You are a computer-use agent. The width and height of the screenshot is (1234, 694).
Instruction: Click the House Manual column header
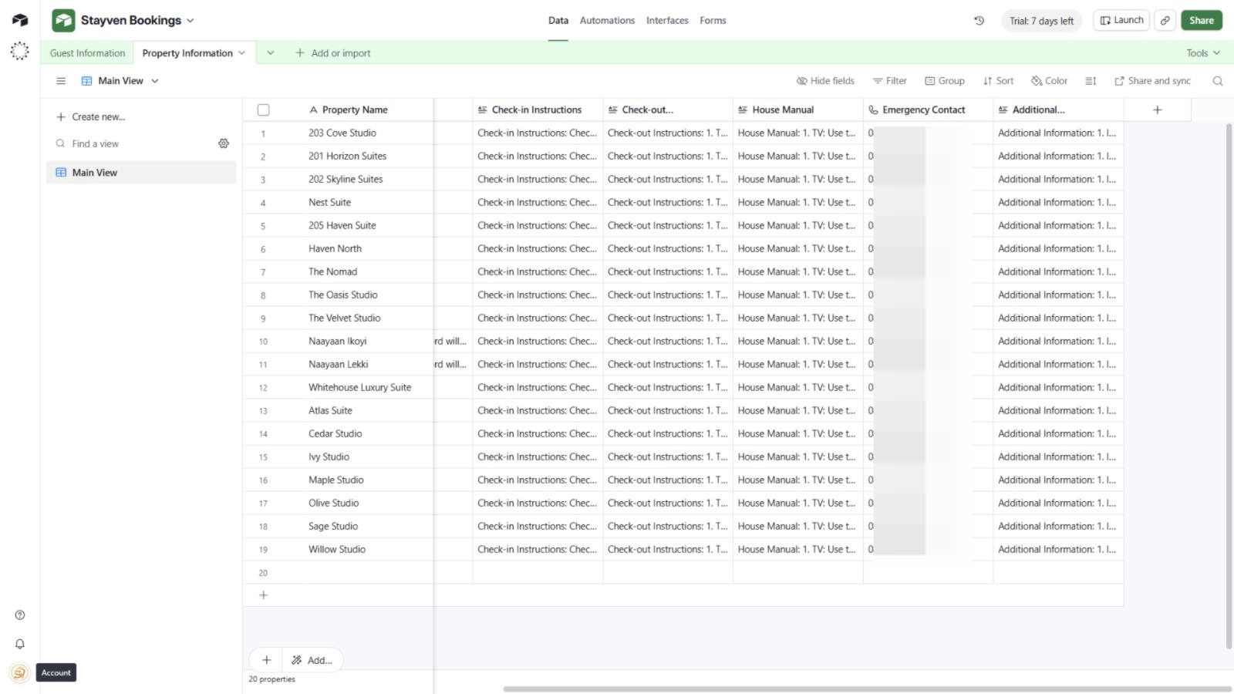(798, 109)
